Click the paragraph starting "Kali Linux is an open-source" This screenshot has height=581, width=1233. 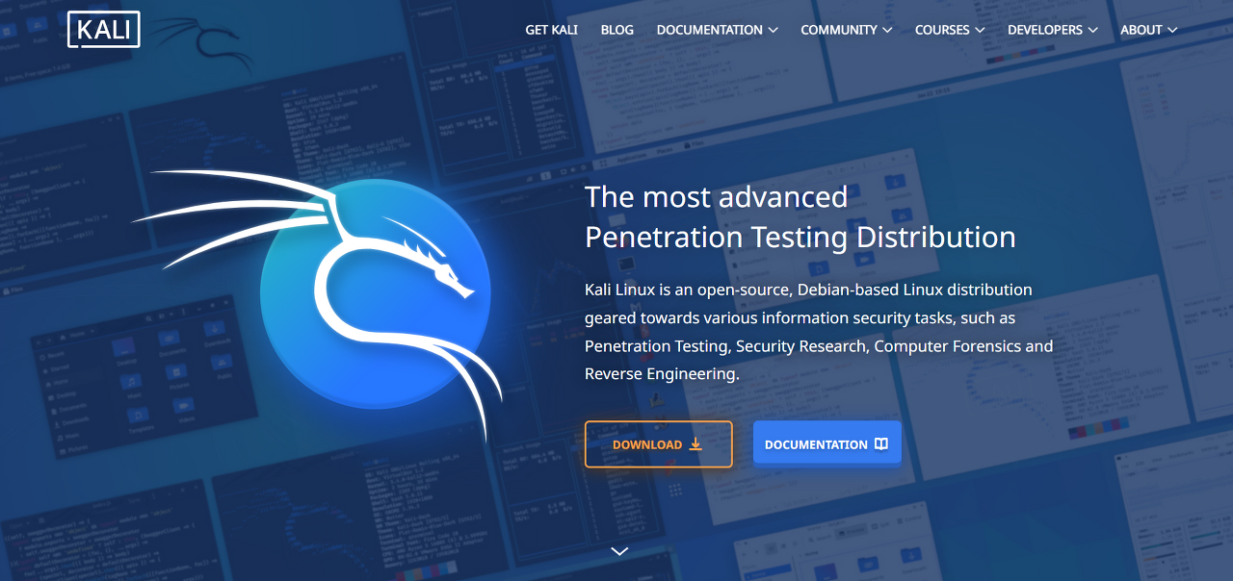click(819, 331)
